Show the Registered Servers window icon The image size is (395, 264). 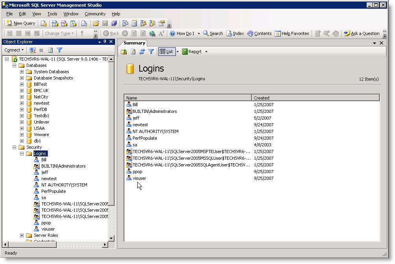125,24
